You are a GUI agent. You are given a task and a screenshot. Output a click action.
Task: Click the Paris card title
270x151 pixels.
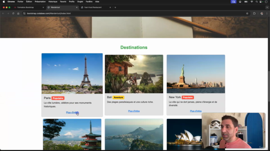click(x=47, y=98)
